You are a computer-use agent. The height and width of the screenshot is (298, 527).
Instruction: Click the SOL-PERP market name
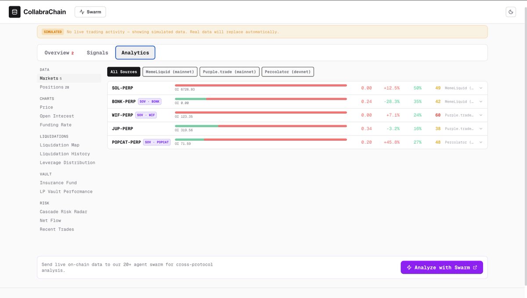123,88
